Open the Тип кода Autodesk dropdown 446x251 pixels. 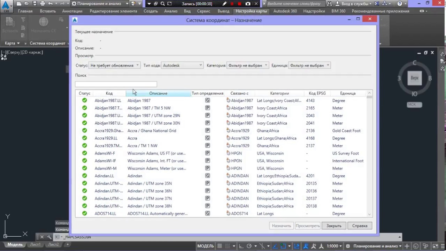click(182, 65)
